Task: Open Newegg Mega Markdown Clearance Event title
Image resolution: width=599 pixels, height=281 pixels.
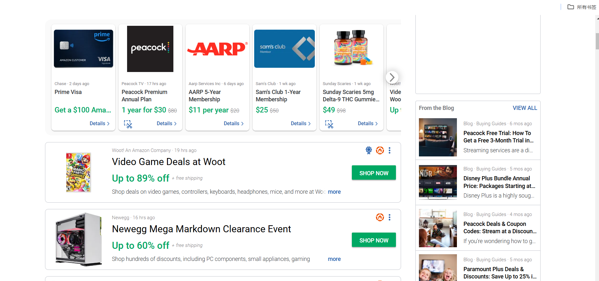Action: (x=201, y=229)
